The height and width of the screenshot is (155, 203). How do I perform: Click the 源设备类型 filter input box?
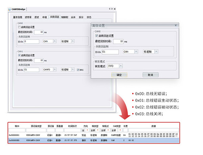click(36, 130)
